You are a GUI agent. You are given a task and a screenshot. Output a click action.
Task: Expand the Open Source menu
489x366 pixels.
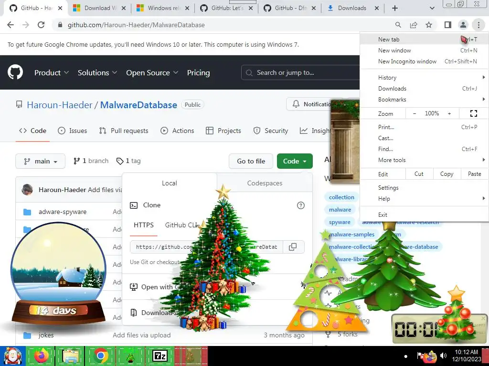point(152,72)
